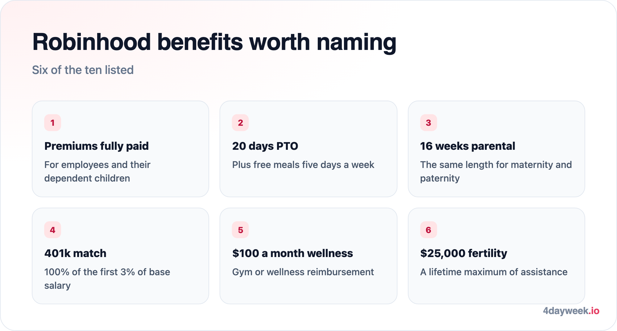Image resolution: width=617 pixels, height=331 pixels.
Task: Select the number 5 badge
Action: click(240, 230)
